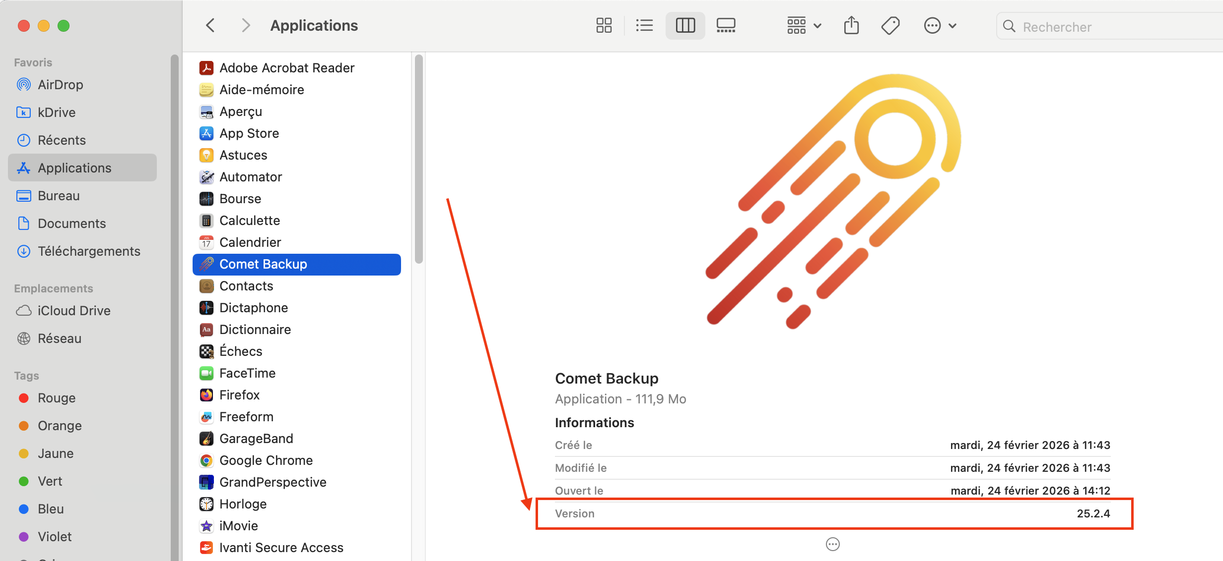The height and width of the screenshot is (561, 1223).
Task: Open the group-by dropdown in toolbar
Action: pos(804,26)
